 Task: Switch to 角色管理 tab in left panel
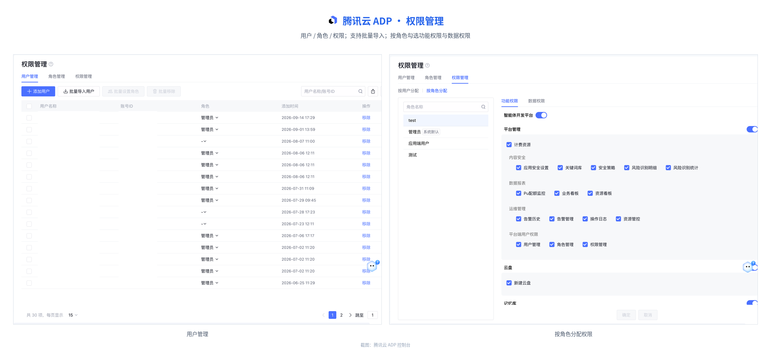[57, 77]
